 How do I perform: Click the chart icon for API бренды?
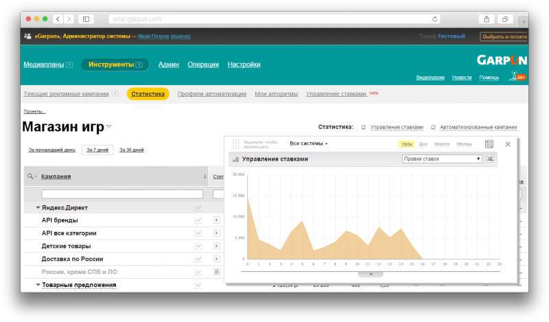pos(198,220)
